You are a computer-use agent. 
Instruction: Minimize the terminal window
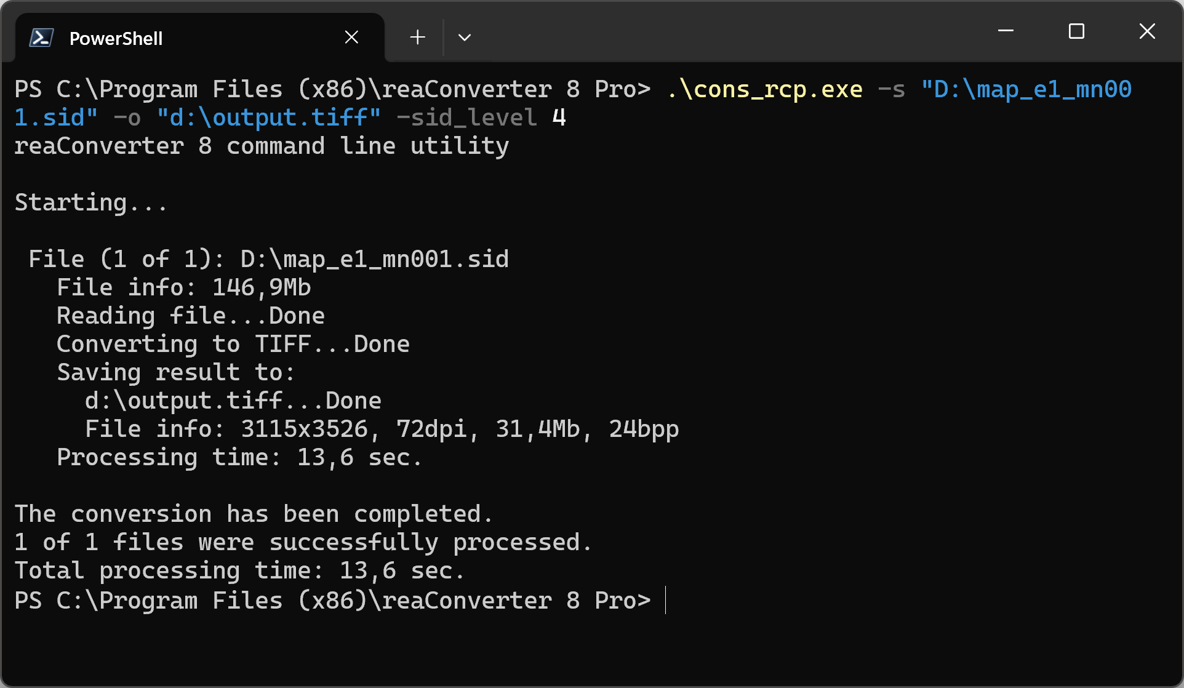tap(1006, 31)
